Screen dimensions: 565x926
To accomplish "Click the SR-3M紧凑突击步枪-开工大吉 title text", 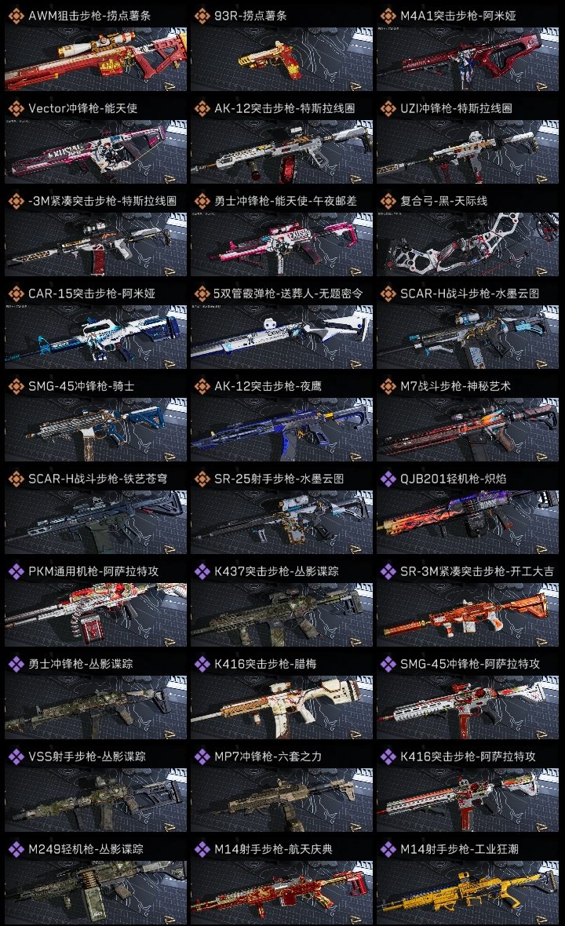I will tap(477, 571).
